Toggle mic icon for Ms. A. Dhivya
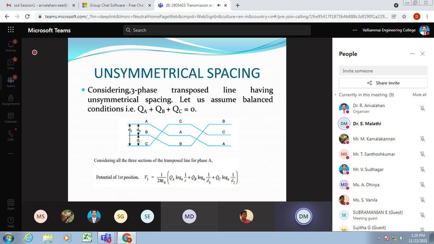The height and width of the screenshot is (244, 434). [x=422, y=185]
